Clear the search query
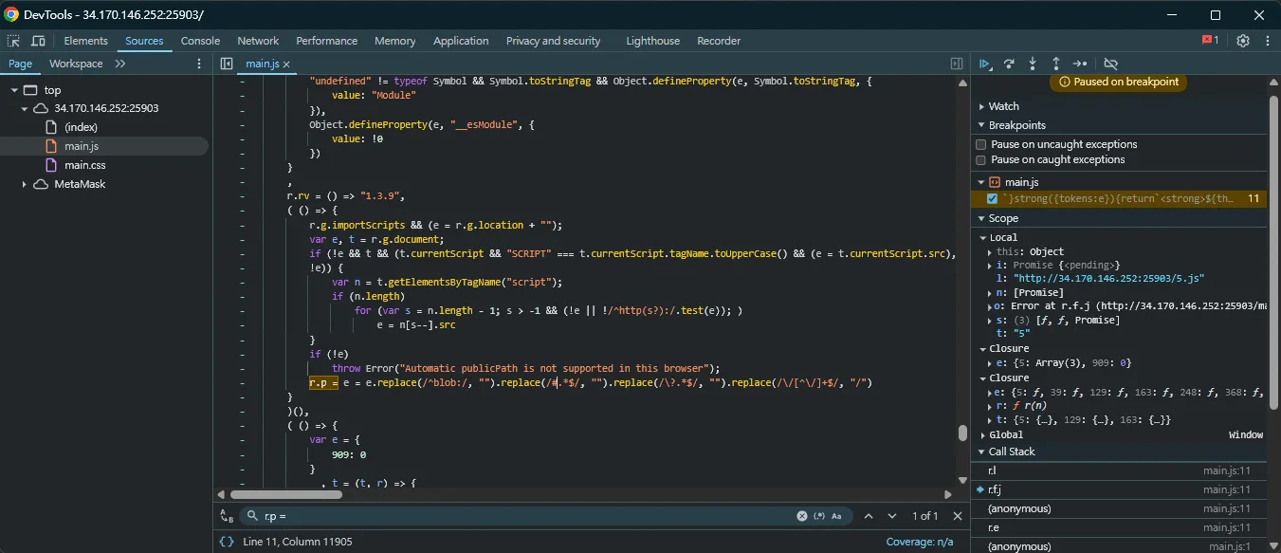Viewport: 1281px width, 553px height. 801,516
